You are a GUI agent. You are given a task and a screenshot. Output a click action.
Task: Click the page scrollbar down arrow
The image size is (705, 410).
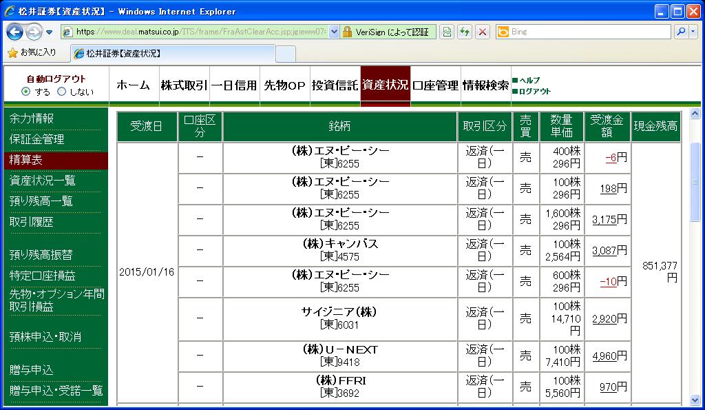(x=695, y=400)
